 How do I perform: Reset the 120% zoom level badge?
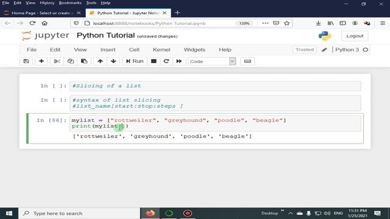(x=244, y=23)
